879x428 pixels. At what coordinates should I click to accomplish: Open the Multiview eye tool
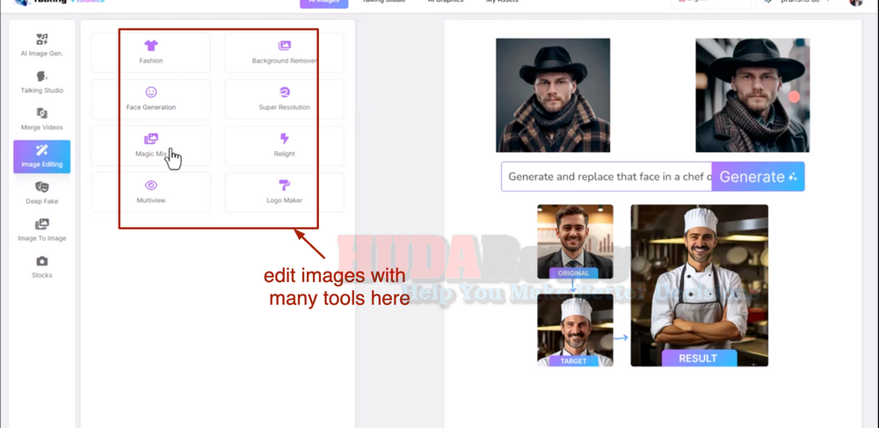151,192
